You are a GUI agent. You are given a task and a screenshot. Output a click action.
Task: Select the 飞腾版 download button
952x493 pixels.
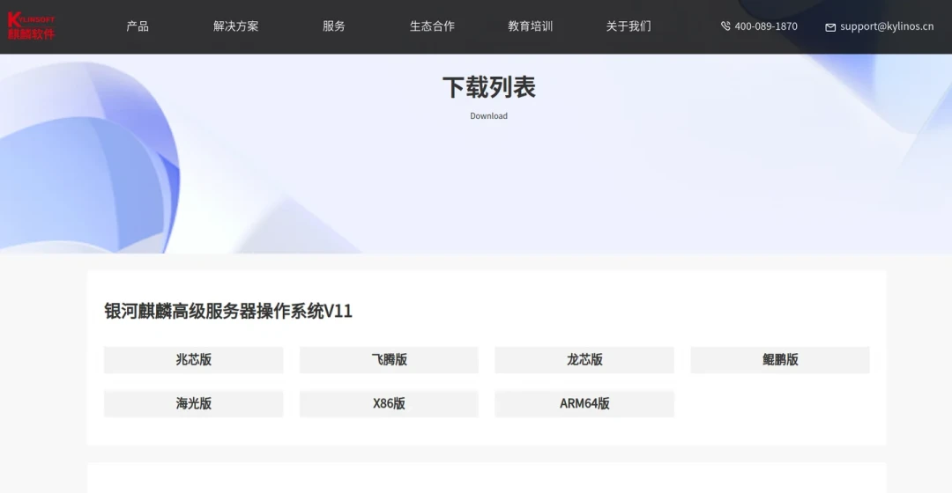[x=390, y=359]
